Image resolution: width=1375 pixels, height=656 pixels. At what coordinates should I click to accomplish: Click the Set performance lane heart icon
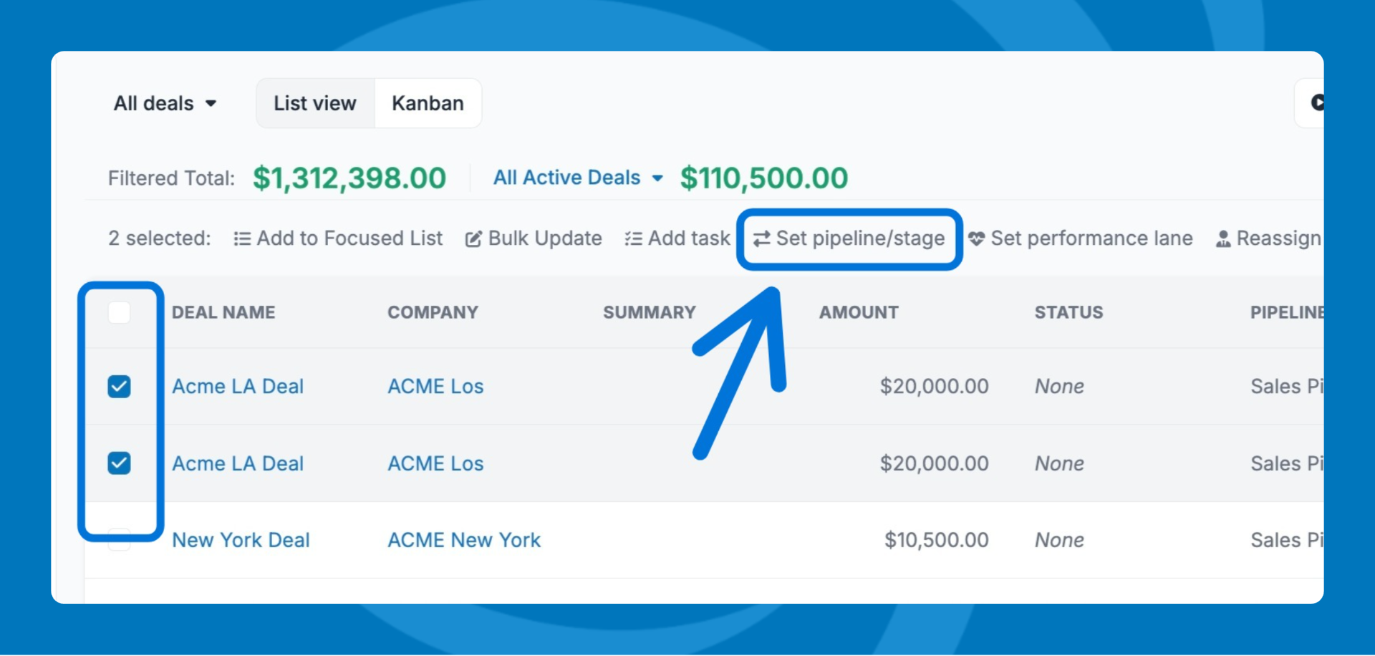pyautogui.click(x=976, y=238)
